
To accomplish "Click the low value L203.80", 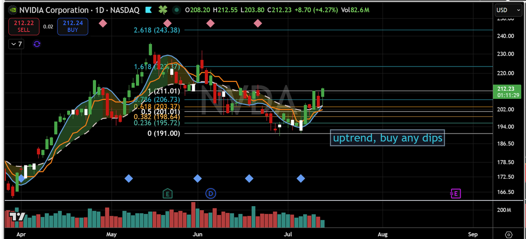I will pyautogui.click(x=253, y=10).
